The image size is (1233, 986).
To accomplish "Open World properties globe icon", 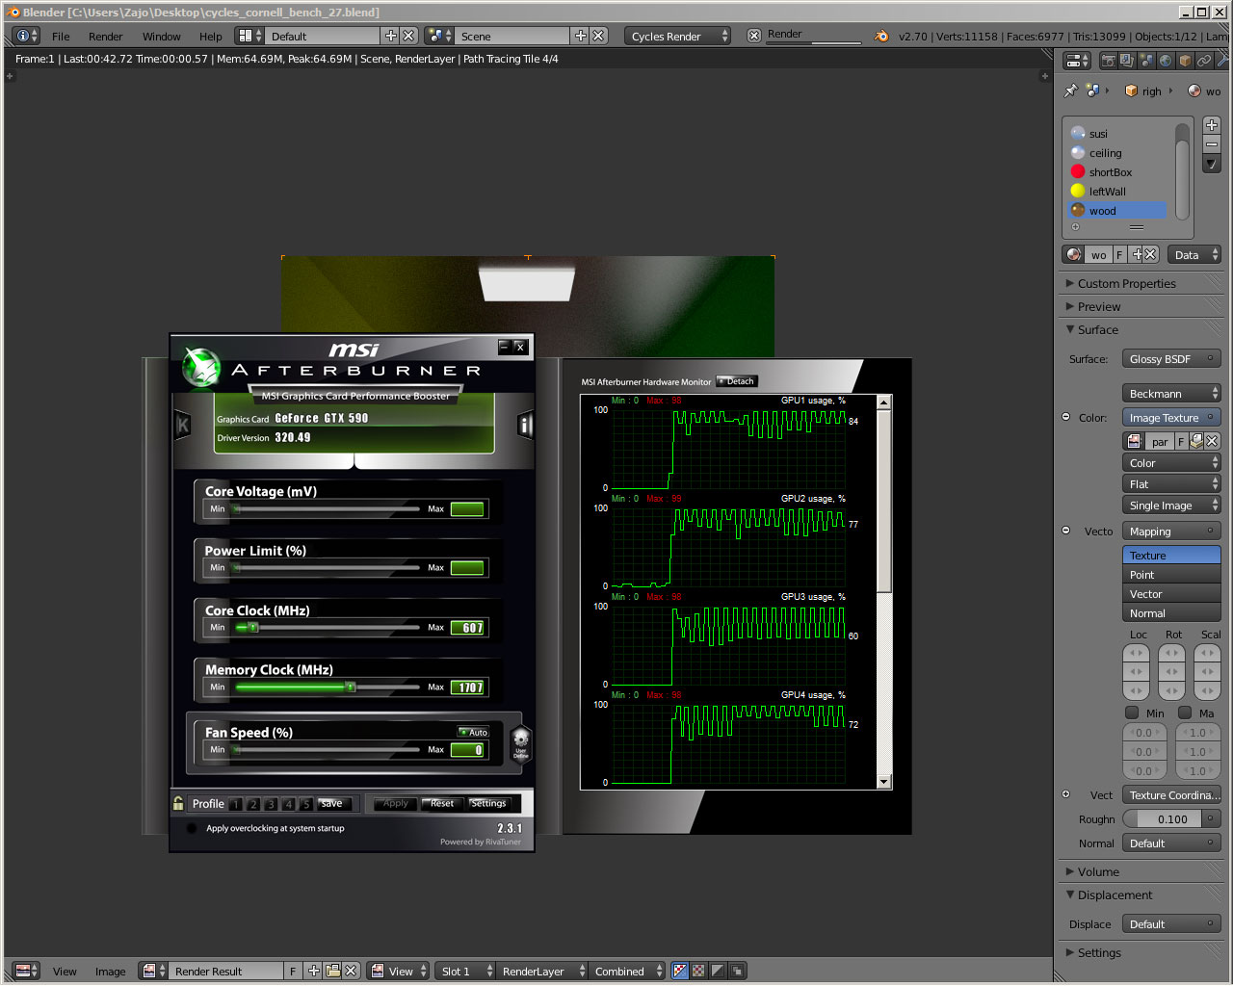I will click(x=1166, y=61).
